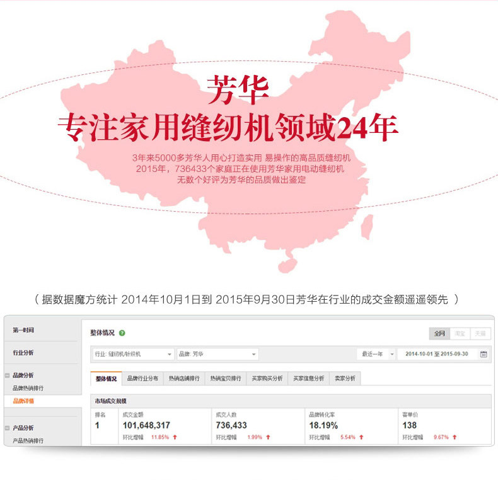Open the calendar icon for date range

(x=484, y=354)
